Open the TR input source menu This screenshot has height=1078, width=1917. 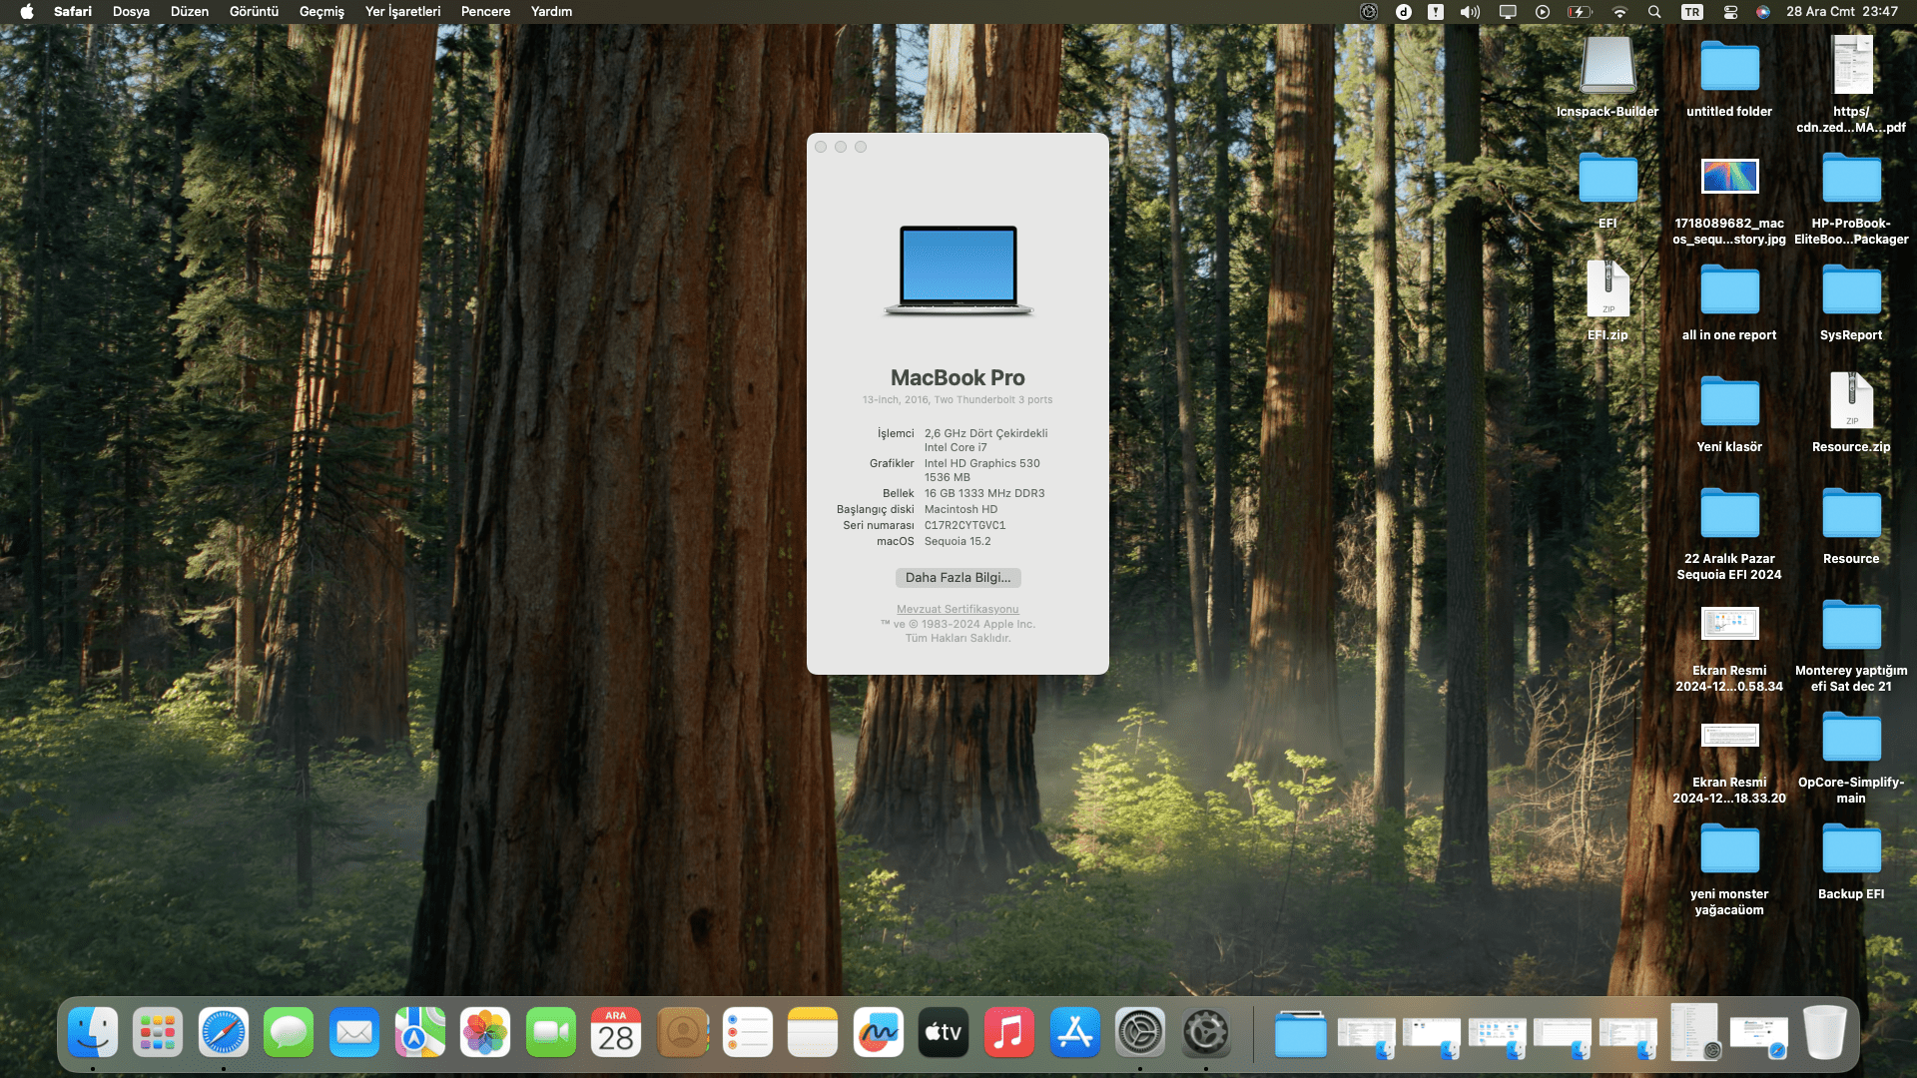[x=1691, y=12]
